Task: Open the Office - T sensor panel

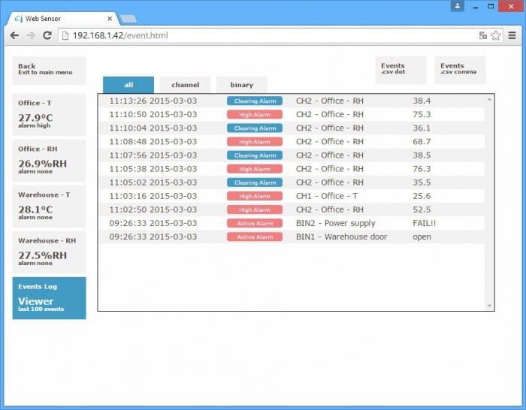Action: tap(49, 113)
